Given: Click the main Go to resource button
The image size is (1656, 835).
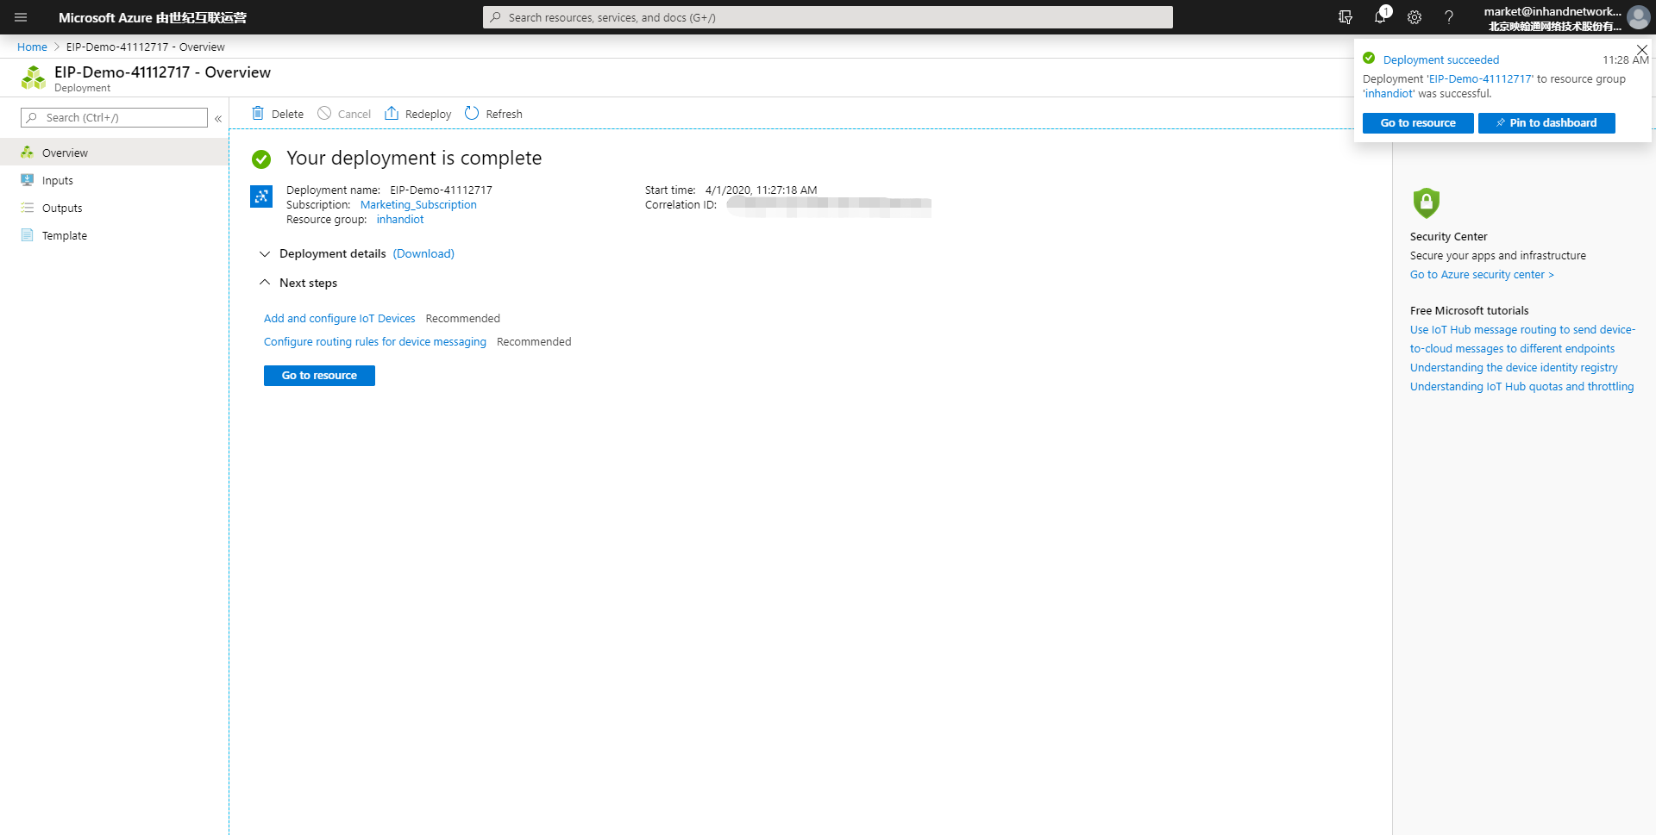Looking at the screenshot, I should click(x=319, y=376).
